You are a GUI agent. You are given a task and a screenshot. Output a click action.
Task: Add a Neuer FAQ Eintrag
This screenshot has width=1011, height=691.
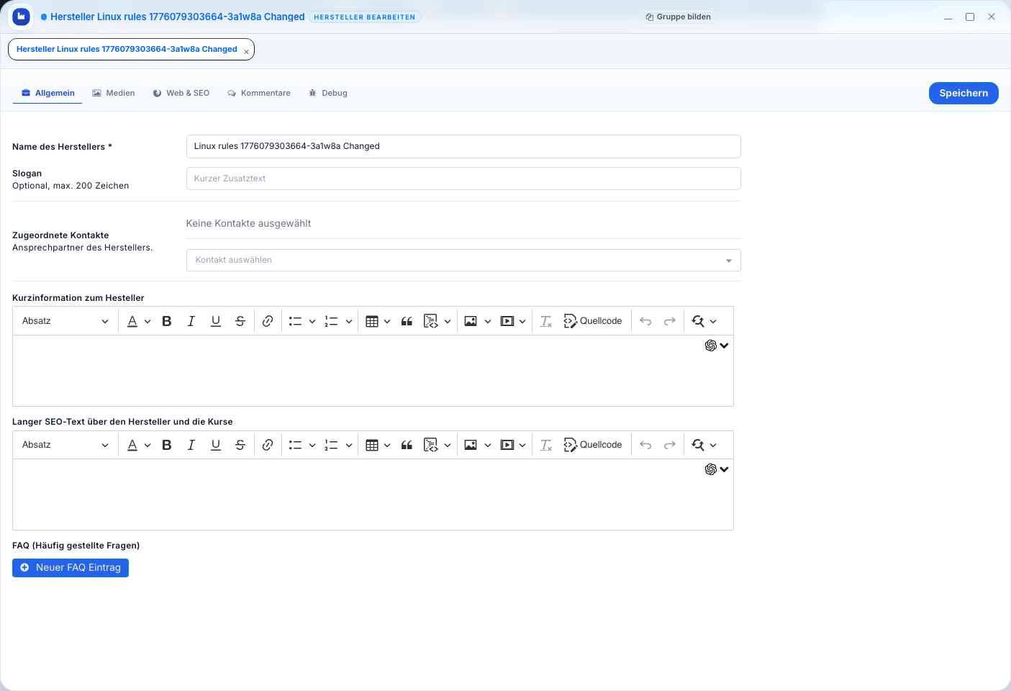[71, 568]
